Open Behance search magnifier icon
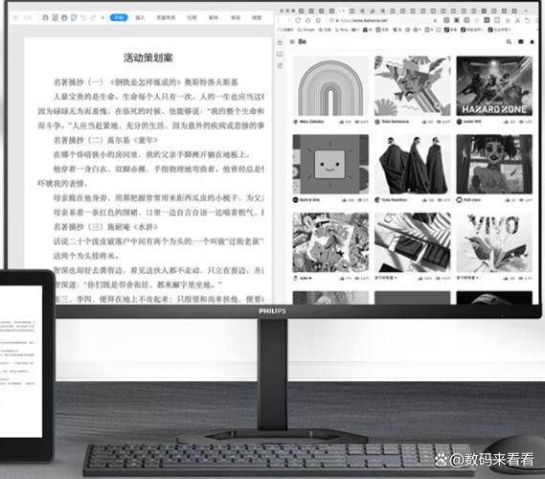This screenshot has width=545, height=479. point(509,42)
